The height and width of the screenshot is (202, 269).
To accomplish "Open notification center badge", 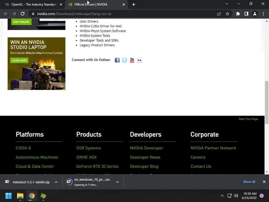I will tap(262, 196).
